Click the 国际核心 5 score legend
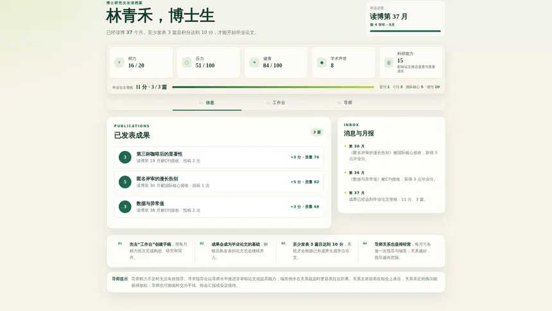This screenshot has height=311, width=552. pyautogui.click(x=415, y=87)
